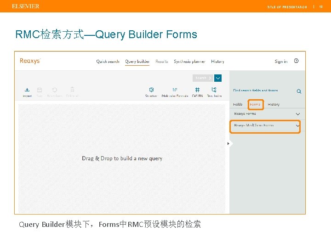Click the magnifier search icon in side panel

point(299,91)
